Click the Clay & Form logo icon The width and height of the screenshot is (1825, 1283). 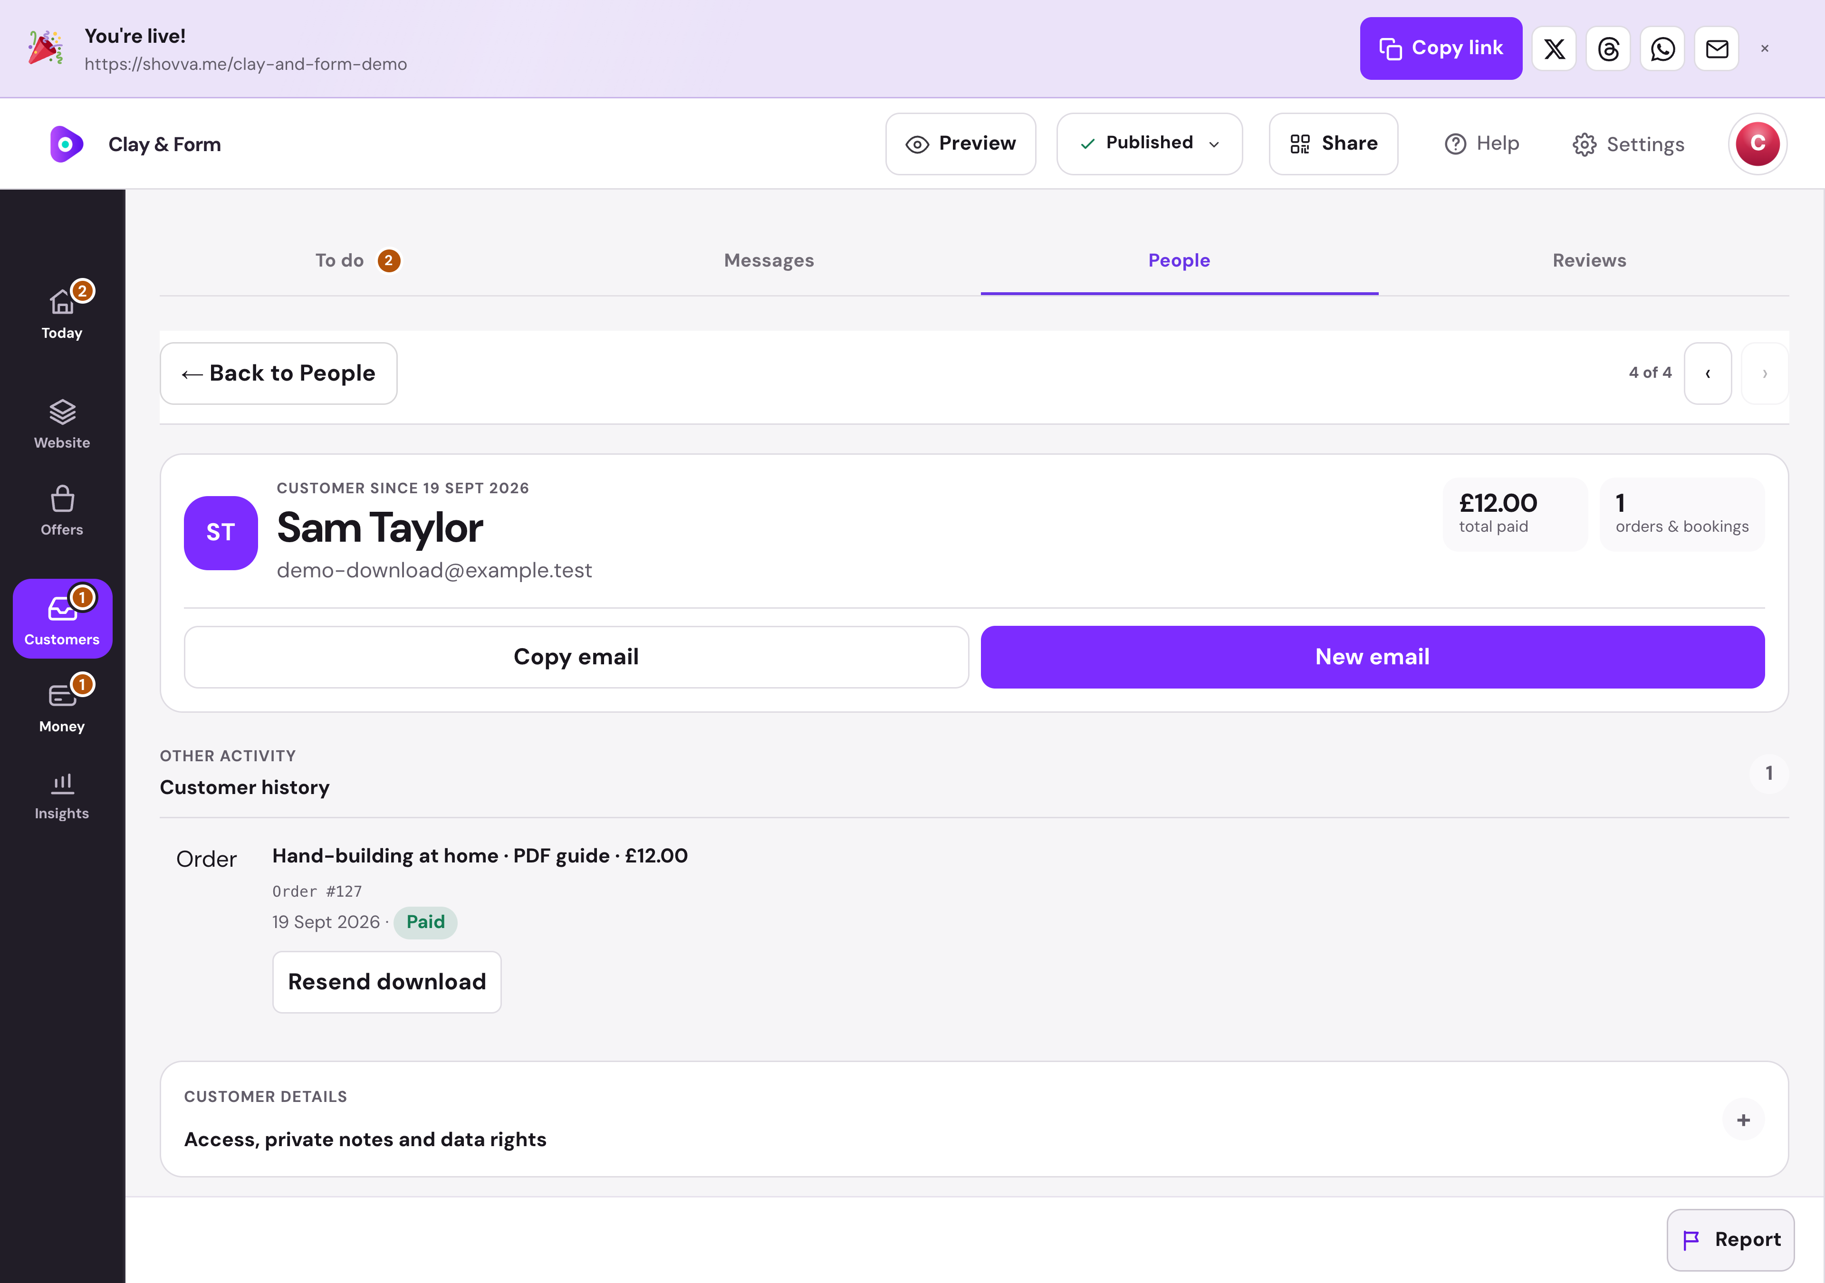pyautogui.click(x=67, y=144)
